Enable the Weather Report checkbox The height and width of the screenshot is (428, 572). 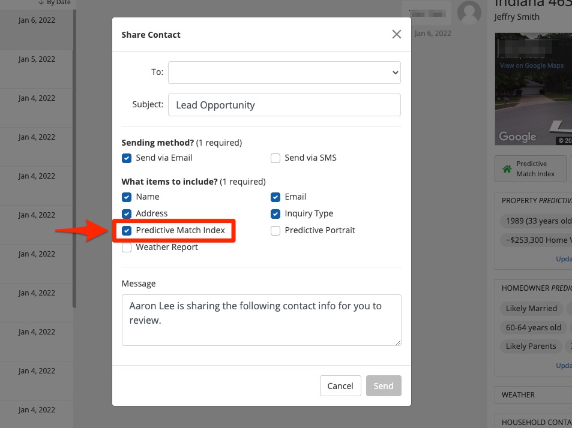coord(127,247)
